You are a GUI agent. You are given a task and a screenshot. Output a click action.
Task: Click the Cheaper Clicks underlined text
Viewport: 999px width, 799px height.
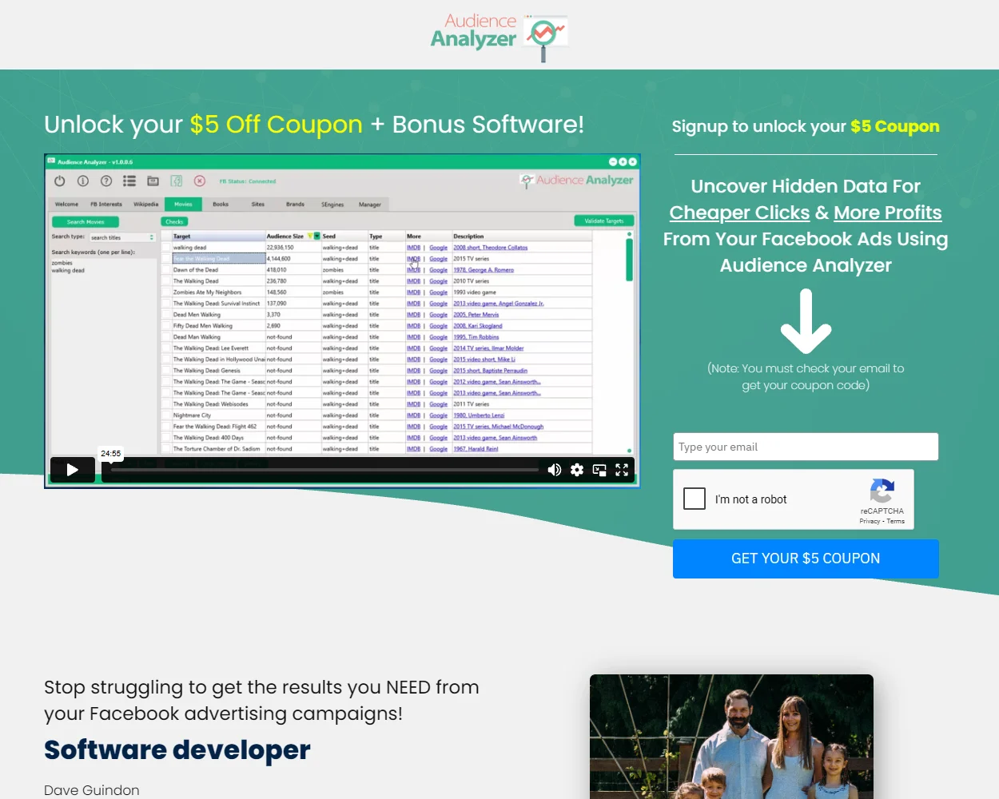coord(739,213)
